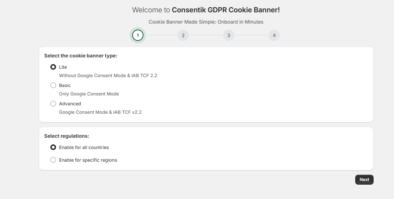Jump to onboarding step 2 circle
The height and width of the screenshot is (199, 394).
tap(183, 35)
